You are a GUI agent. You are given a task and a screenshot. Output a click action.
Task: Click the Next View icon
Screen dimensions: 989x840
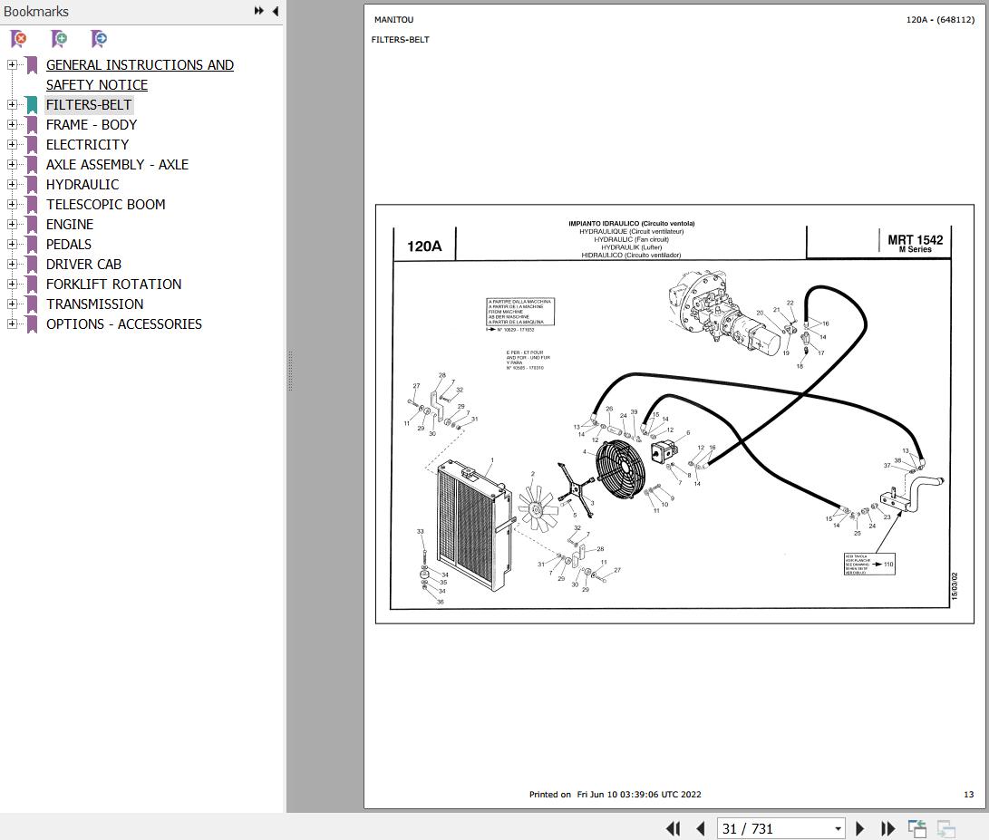(946, 828)
